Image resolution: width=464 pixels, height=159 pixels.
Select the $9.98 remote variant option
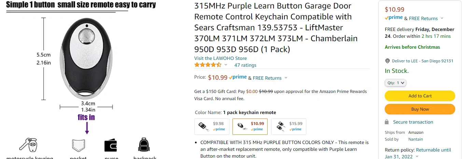tap(212, 127)
